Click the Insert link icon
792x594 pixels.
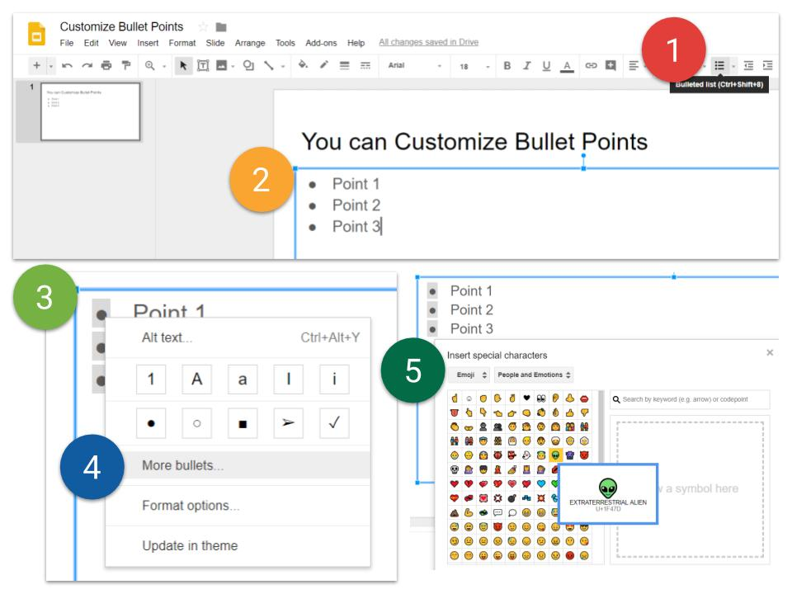point(591,65)
